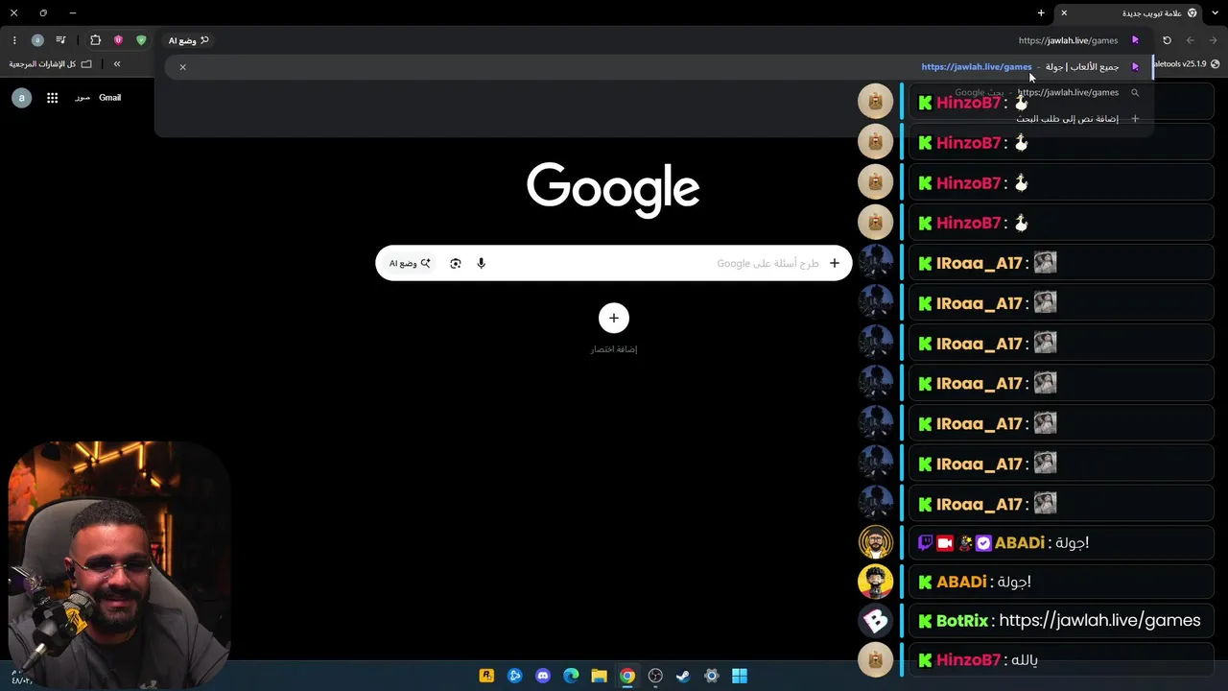Viewport: 1228px width, 691px height.
Task: Open OBS Studio from the taskbar
Action: [x=655, y=676]
